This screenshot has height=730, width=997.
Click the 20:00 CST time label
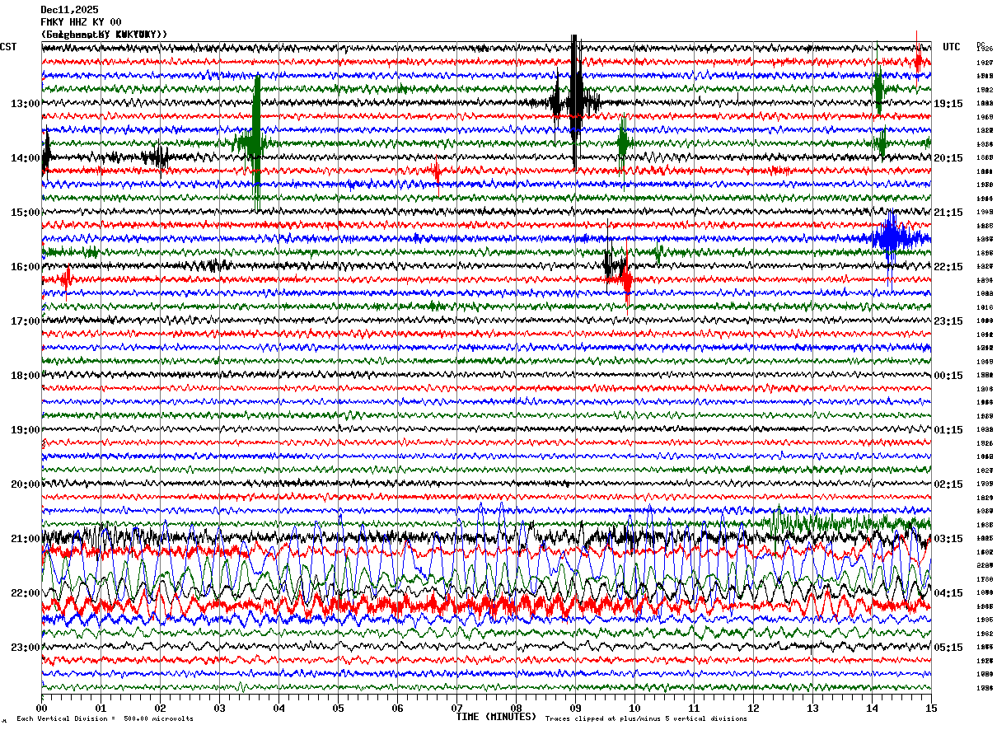[x=26, y=484]
